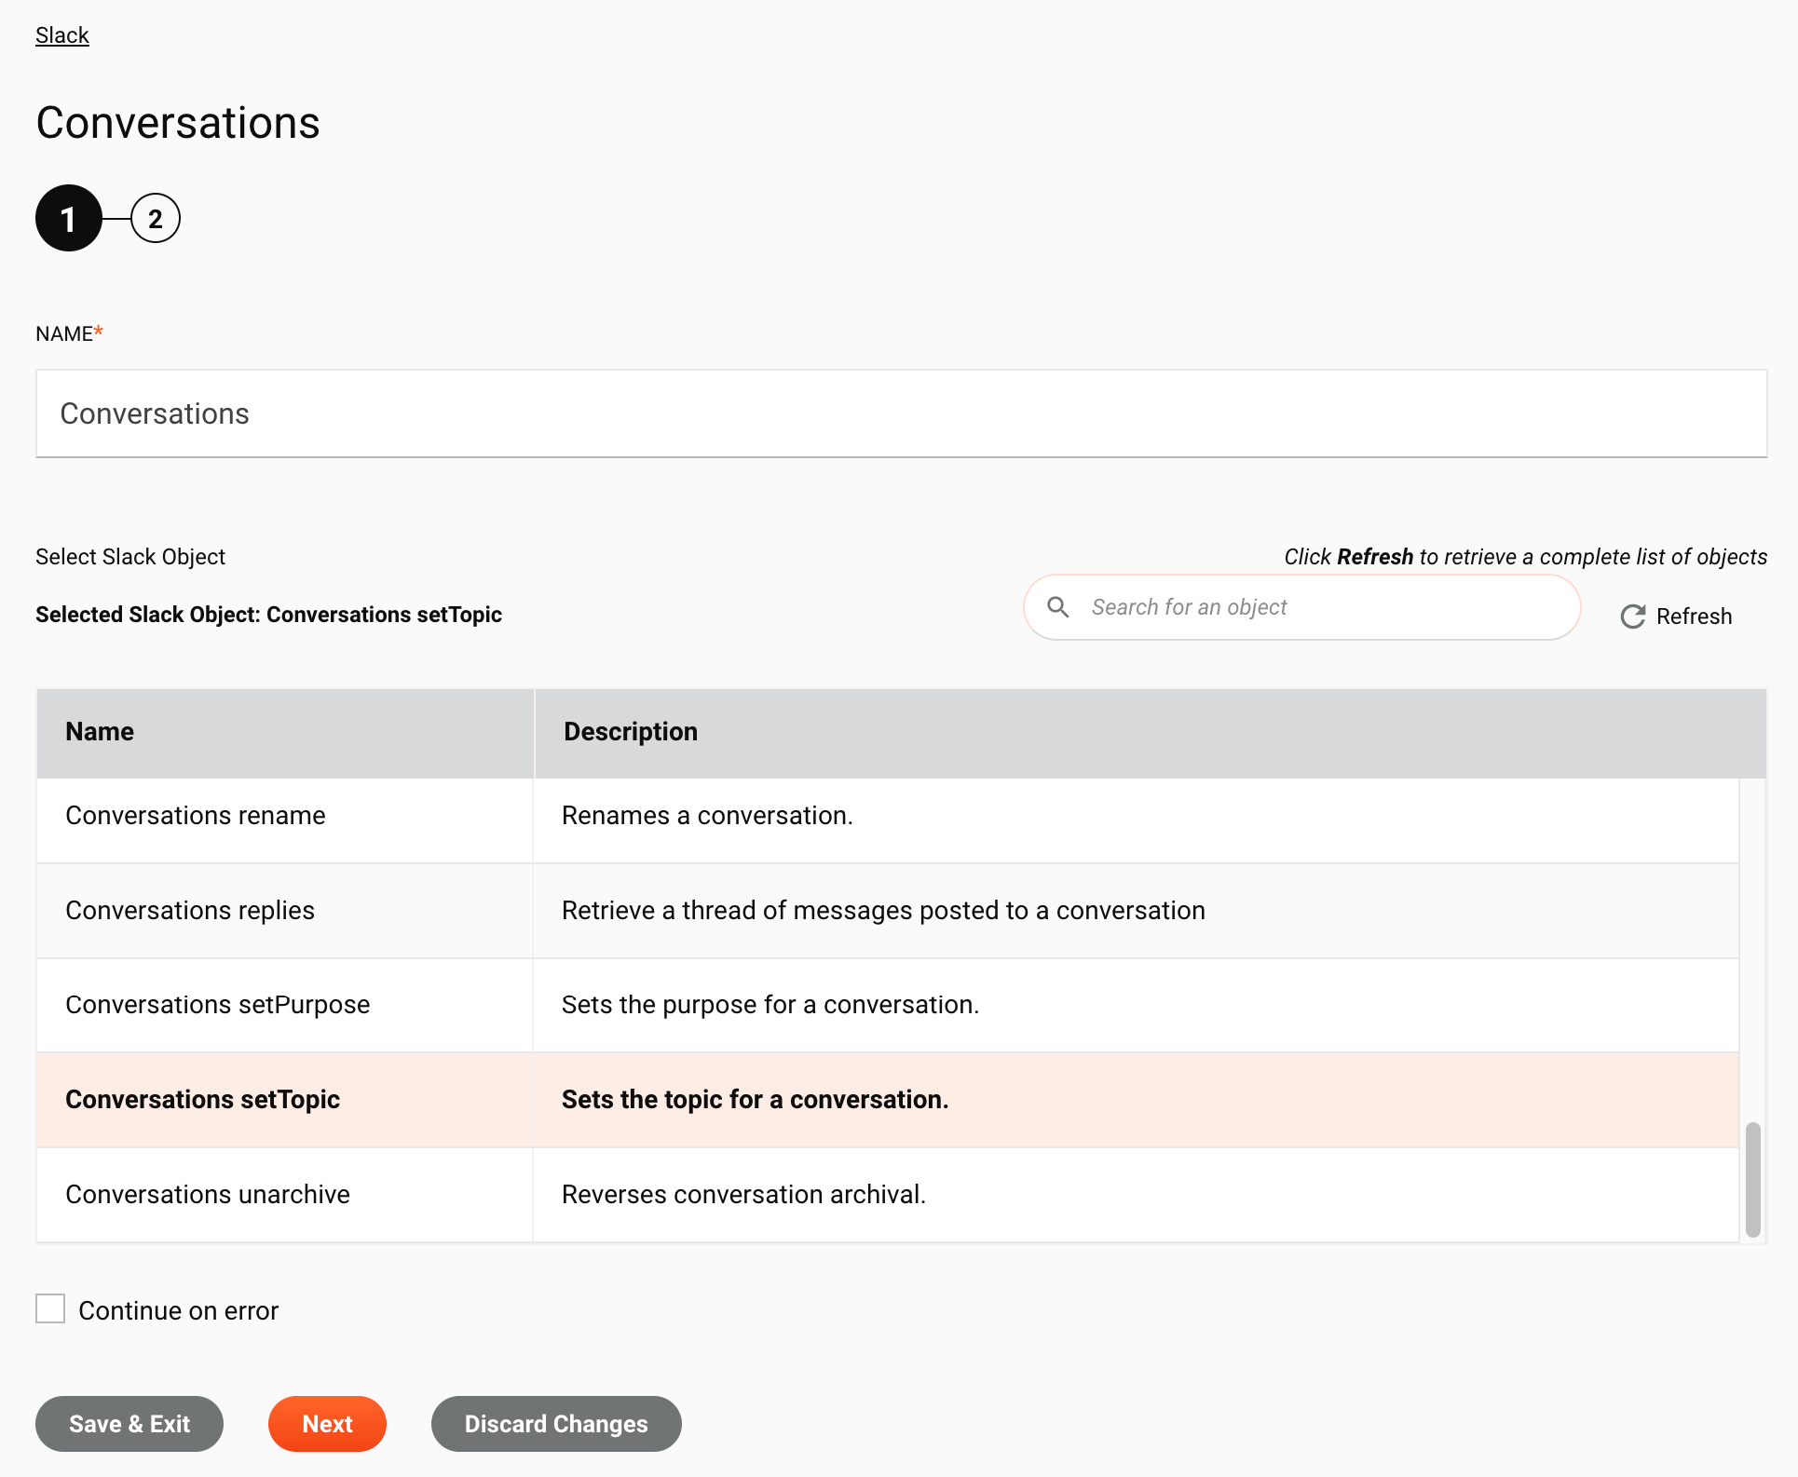Click the Name column header

285,732
